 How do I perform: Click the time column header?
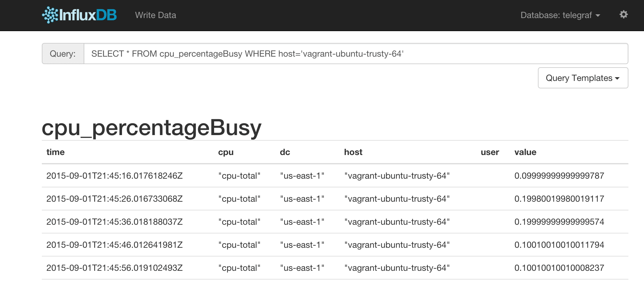pos(56,152)
